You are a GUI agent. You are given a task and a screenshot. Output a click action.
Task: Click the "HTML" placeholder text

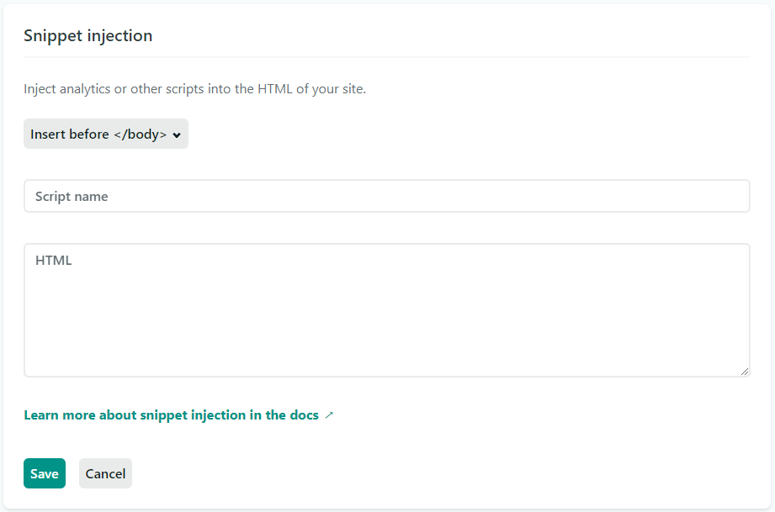point(54,261)
